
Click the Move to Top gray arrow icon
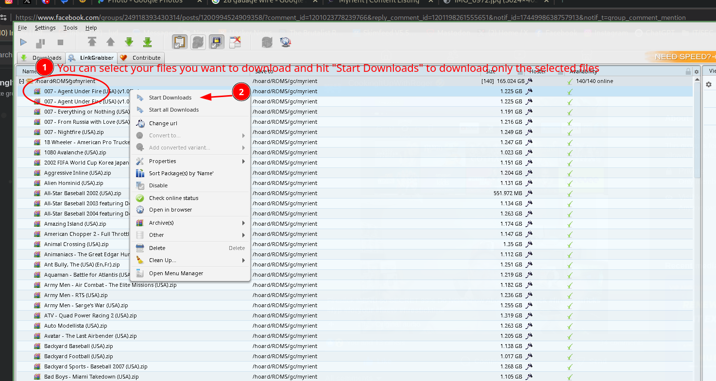pyautogui.click(x=92, y=42)
